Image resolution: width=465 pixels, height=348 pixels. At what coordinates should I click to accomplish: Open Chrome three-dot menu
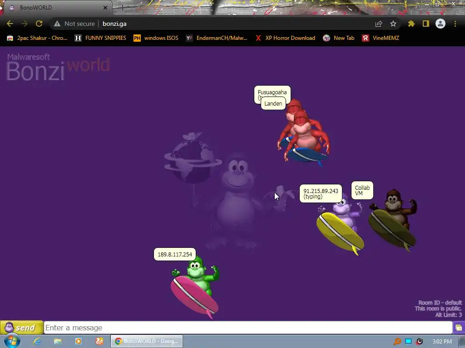click(x=455, y=24)
